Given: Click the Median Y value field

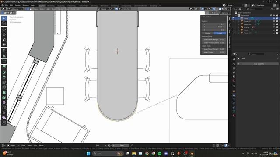Looking at the screenshot, I should (214, 27).
